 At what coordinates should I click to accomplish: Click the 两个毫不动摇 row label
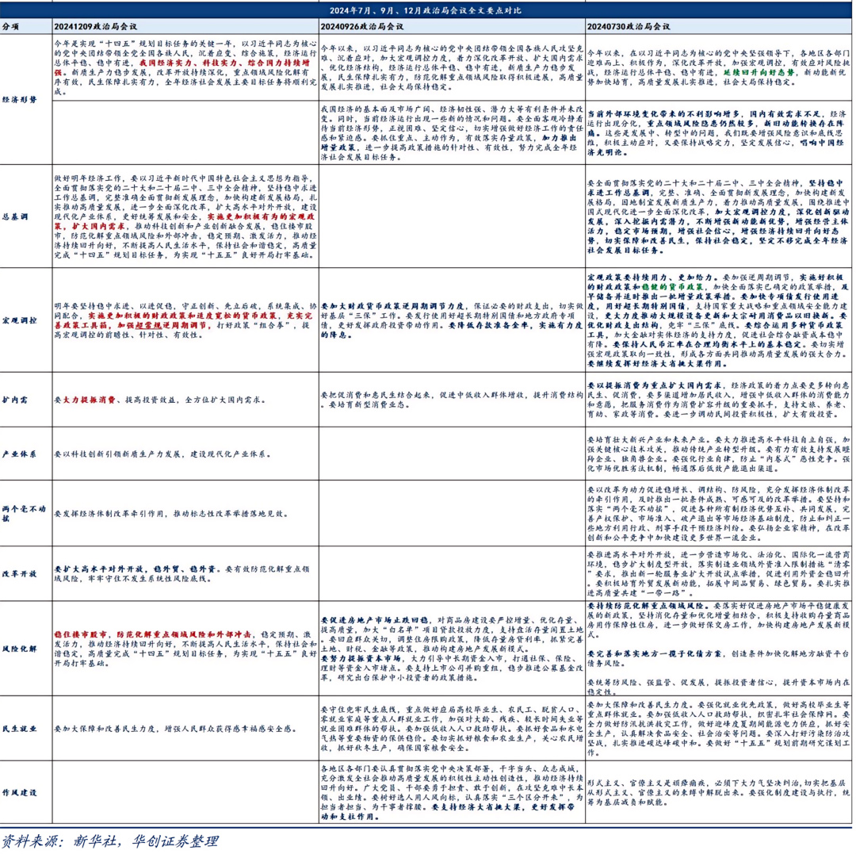pos(25,513)
